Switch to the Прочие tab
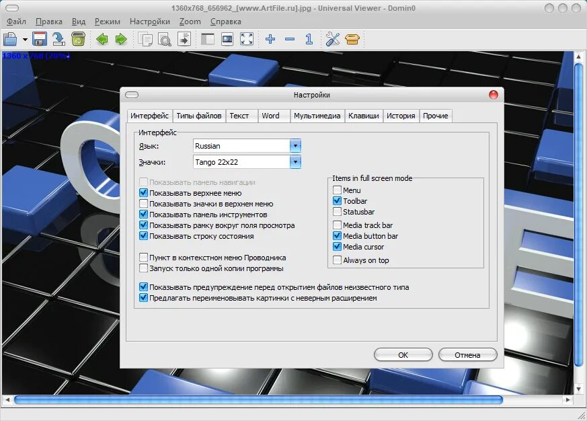 pyautogui.click(x=436, y=116)
